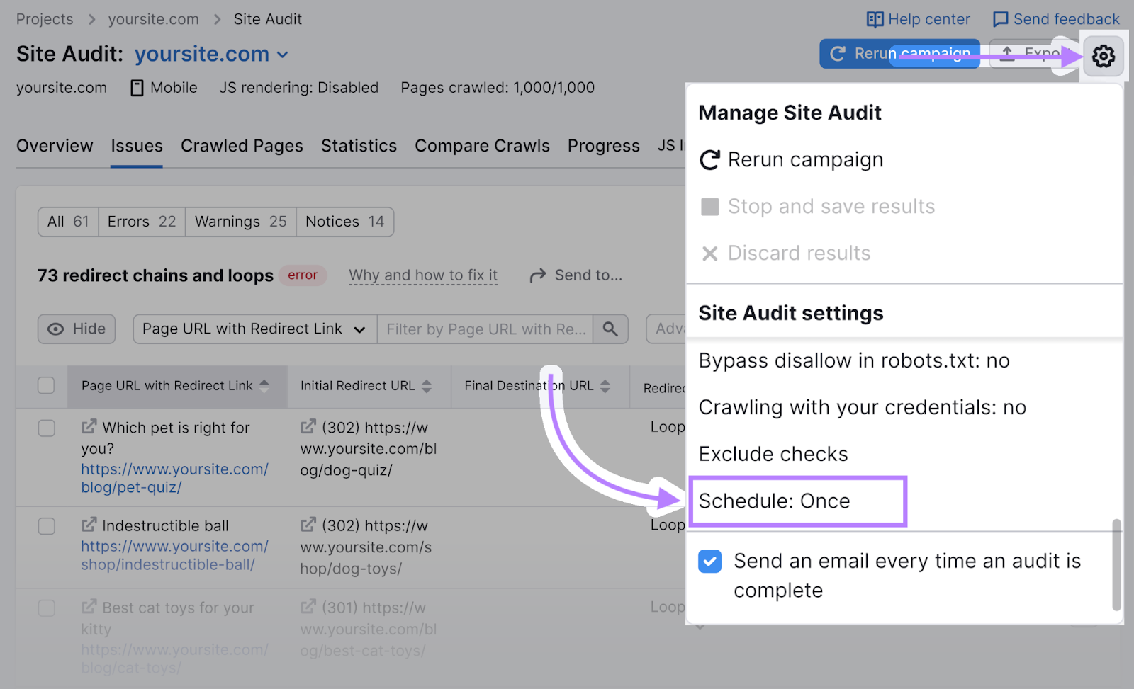Click the Rerun campaign circular arrow icon in menu
This screenshot has height=689, width=1134.
tap(709, 160)
